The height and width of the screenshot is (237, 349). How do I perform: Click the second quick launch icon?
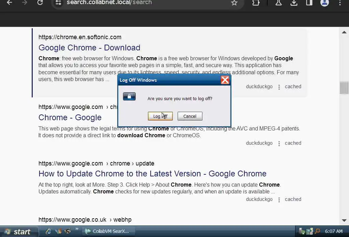coord(58,232)
